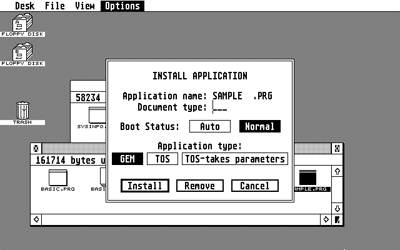Screen dimensions: 400x250
Task: Choose TOS application type
Action: (x=162, y=159)
